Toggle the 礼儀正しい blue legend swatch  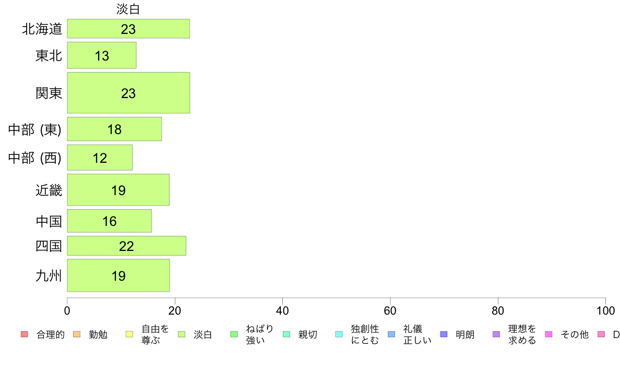[391, 334]
